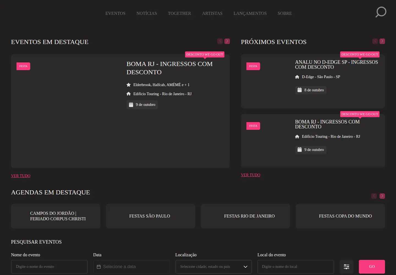
Task: Go to Notícias menu
Action: tap(147, 13)
